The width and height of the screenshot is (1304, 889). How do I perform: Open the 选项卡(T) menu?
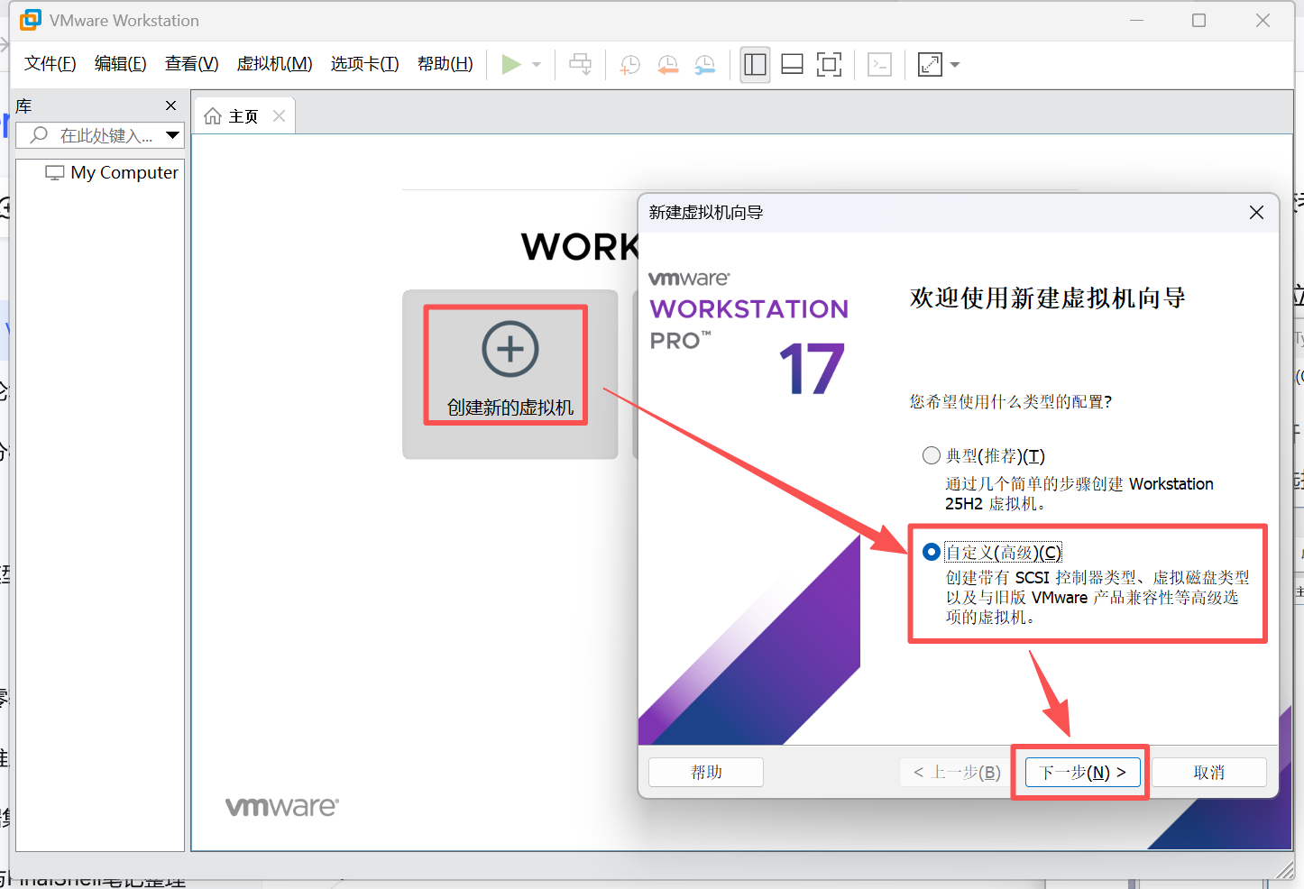tap(364, 64)
